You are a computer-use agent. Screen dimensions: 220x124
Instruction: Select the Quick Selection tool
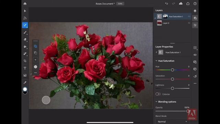(x=25, y=25)
